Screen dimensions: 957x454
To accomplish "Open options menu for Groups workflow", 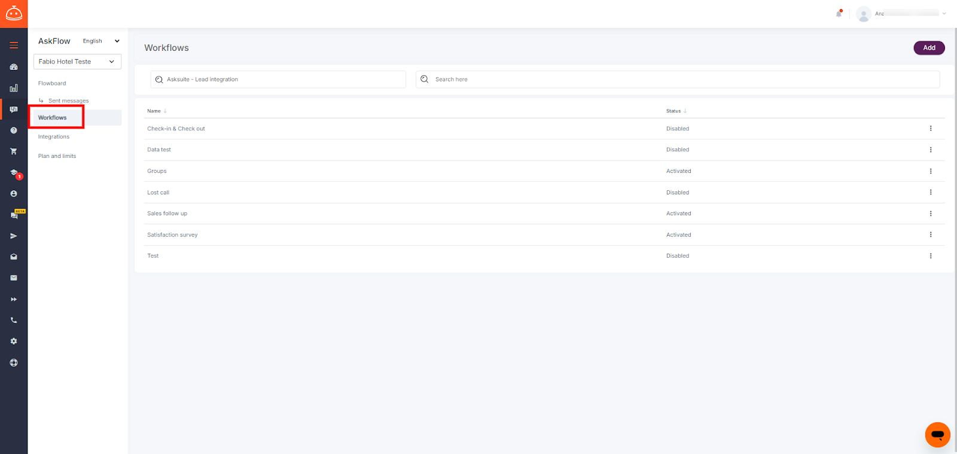I will [x=930, y=171].
